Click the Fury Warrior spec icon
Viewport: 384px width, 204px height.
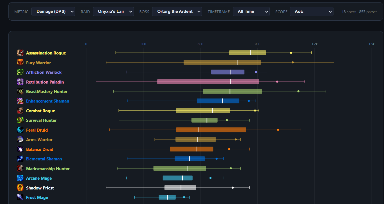click(x=20, y=63)
